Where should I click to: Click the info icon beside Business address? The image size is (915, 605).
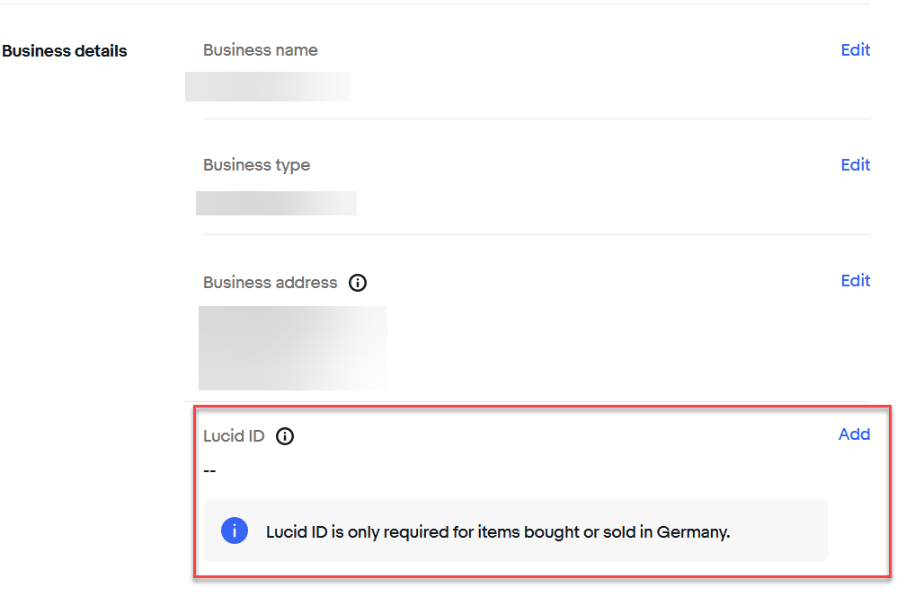358,283
